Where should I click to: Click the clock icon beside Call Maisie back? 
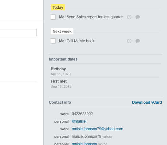tap(129, 41)
